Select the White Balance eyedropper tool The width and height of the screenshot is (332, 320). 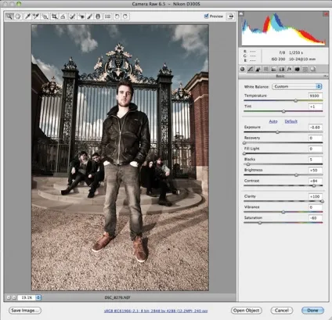tap(27, 16)
